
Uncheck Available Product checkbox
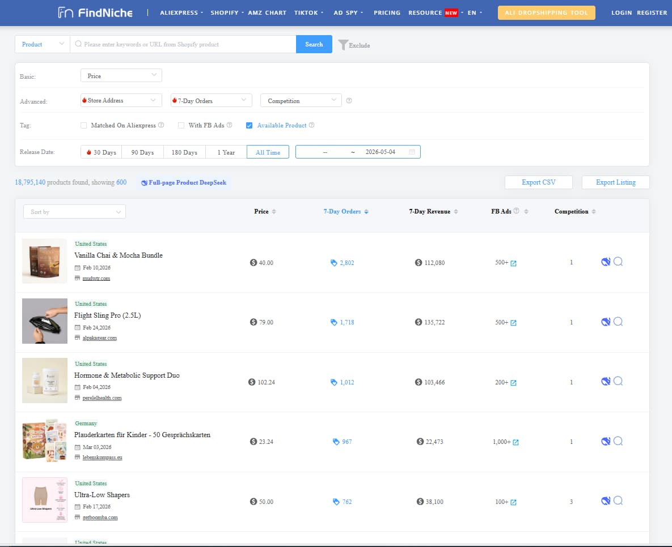(x=249, y=125)
